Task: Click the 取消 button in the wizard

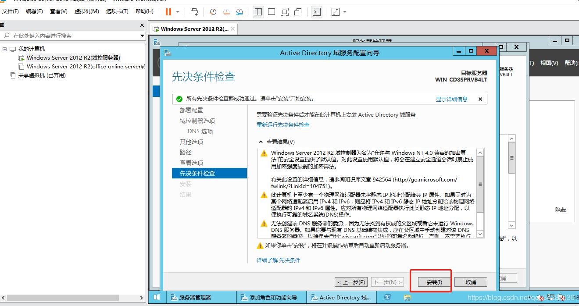Action: coord(471,282)
